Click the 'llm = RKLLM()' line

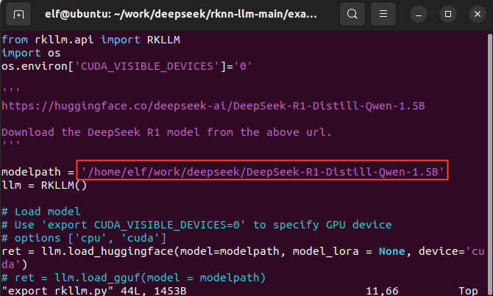[44, 185]
